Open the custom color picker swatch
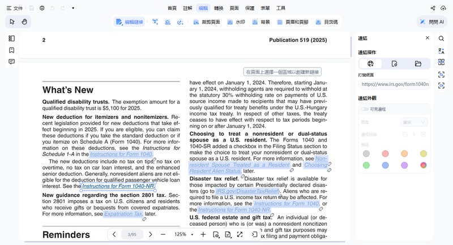Screen dimensions: 453x245 (x=423, y=165)
